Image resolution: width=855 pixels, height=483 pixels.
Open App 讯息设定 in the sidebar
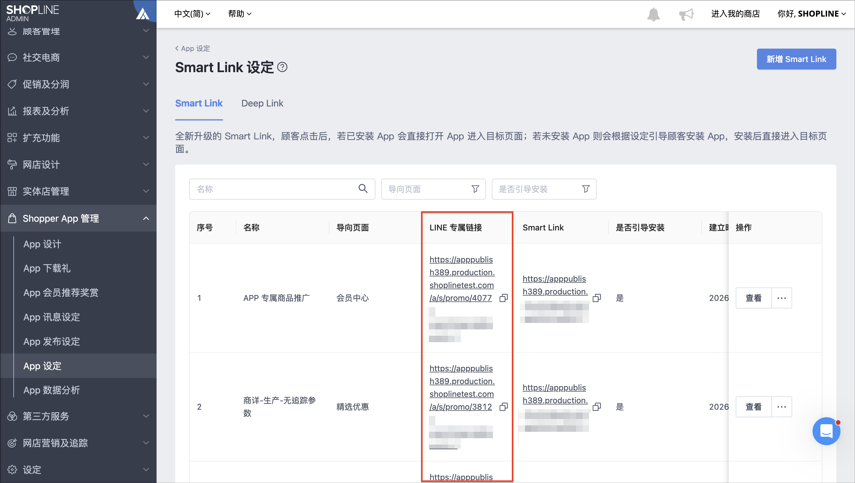(52, 317)
